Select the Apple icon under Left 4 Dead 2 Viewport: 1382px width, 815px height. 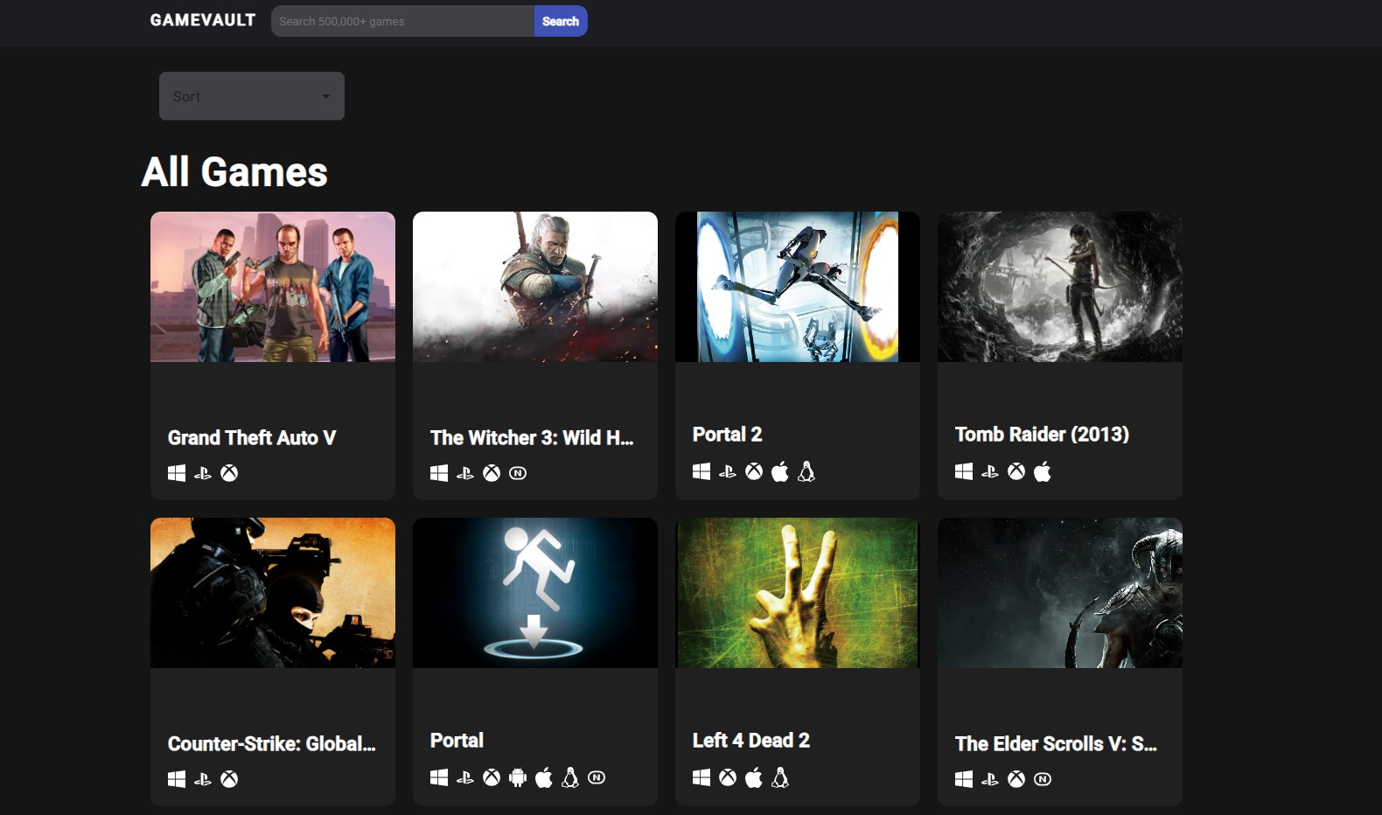pyautogui.click(x=754, y=777)
